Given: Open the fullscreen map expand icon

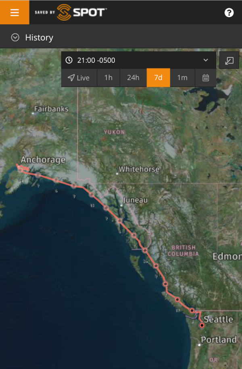Looking at the screenshot, I should [x=229, y=60].
